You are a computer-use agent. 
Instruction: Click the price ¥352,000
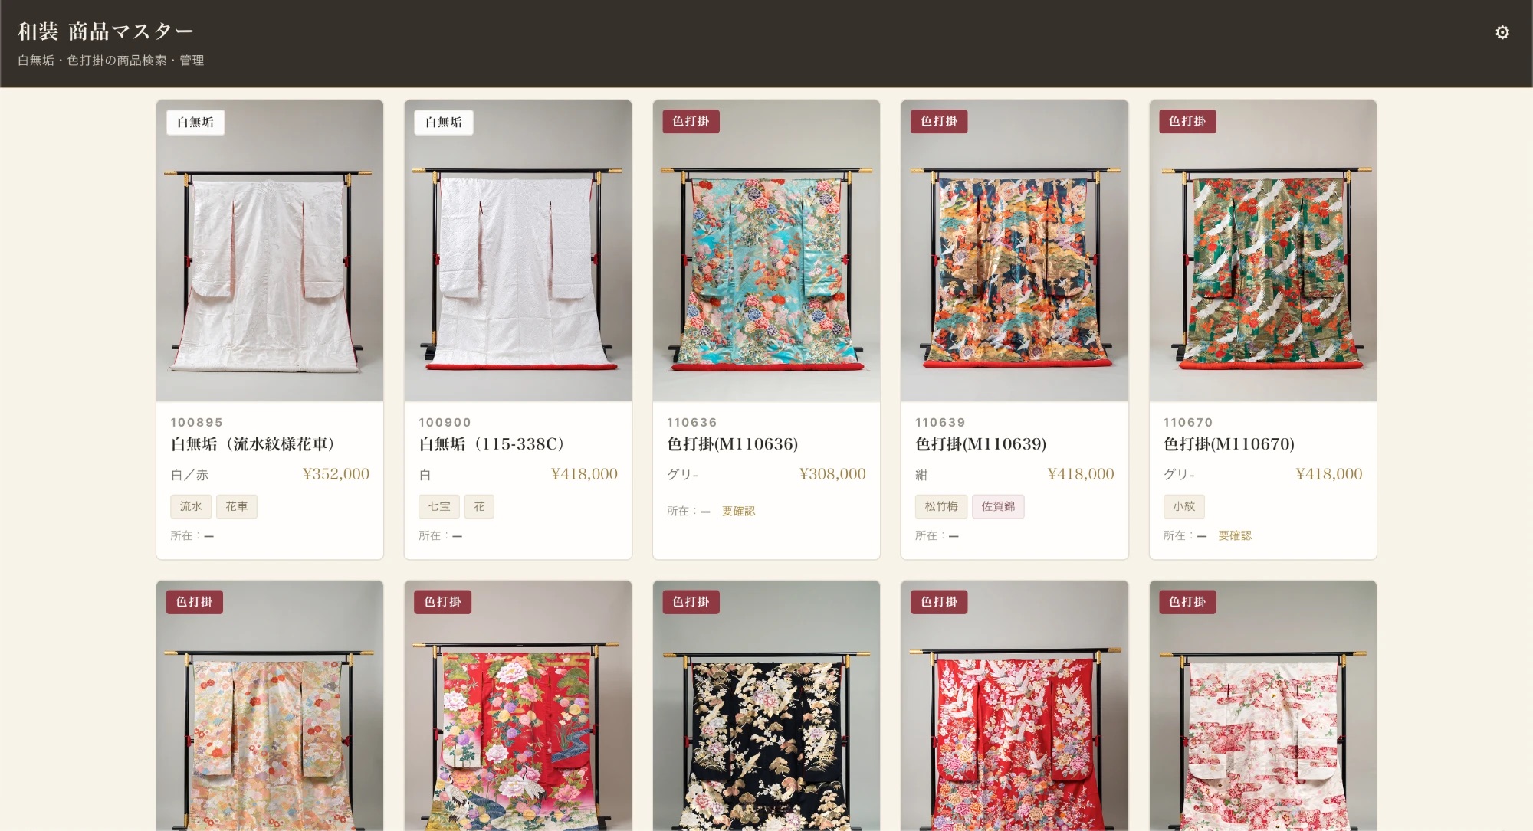(336, 474)
